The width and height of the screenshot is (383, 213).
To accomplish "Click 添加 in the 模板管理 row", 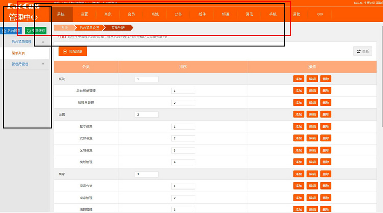I will point(299,162).
